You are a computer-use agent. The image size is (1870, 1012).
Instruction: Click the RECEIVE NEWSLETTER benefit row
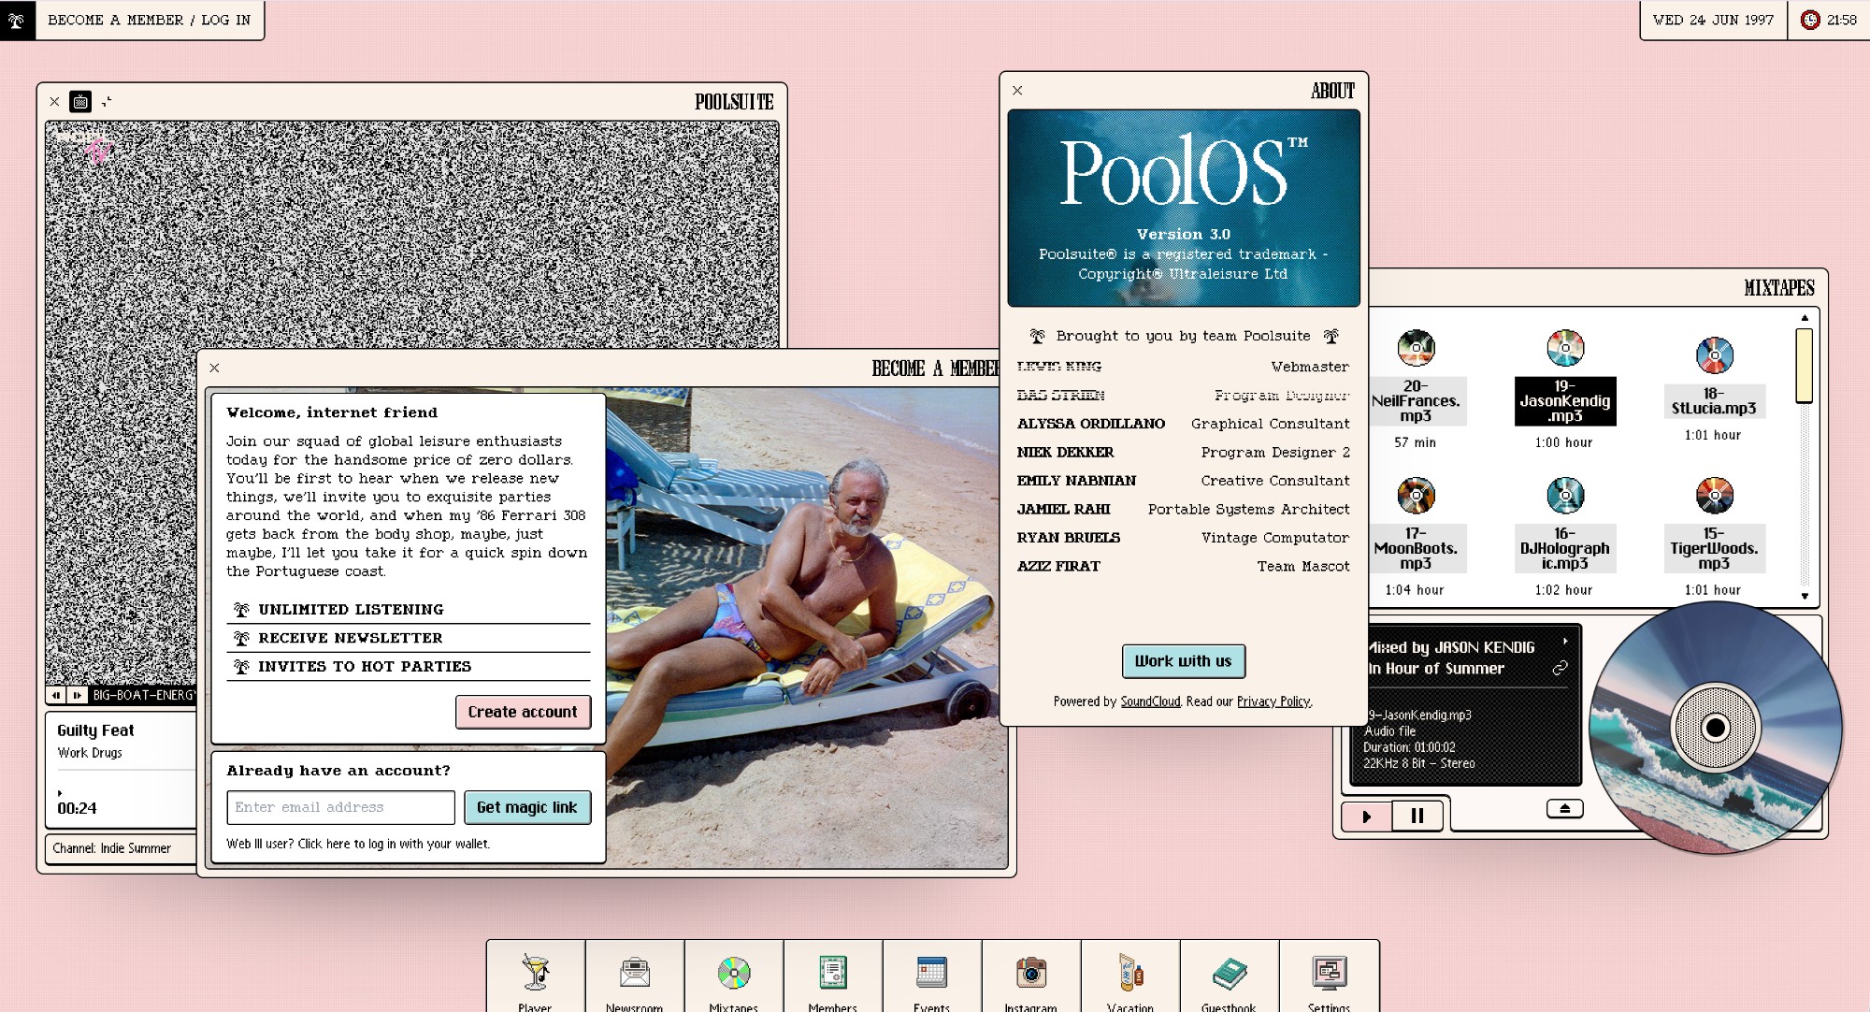409,638
